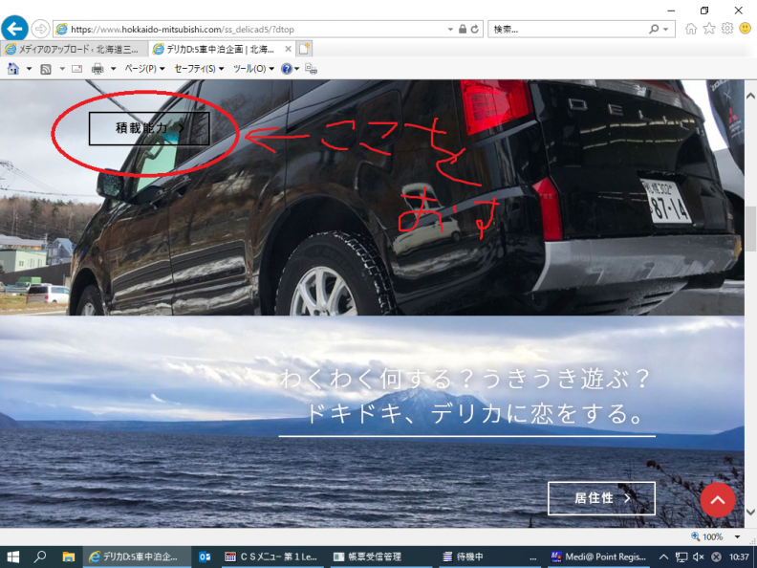This screenshot has width=757, height=568.
Task: Switch to メディアのアップロード tab
Action: (75, 49)
